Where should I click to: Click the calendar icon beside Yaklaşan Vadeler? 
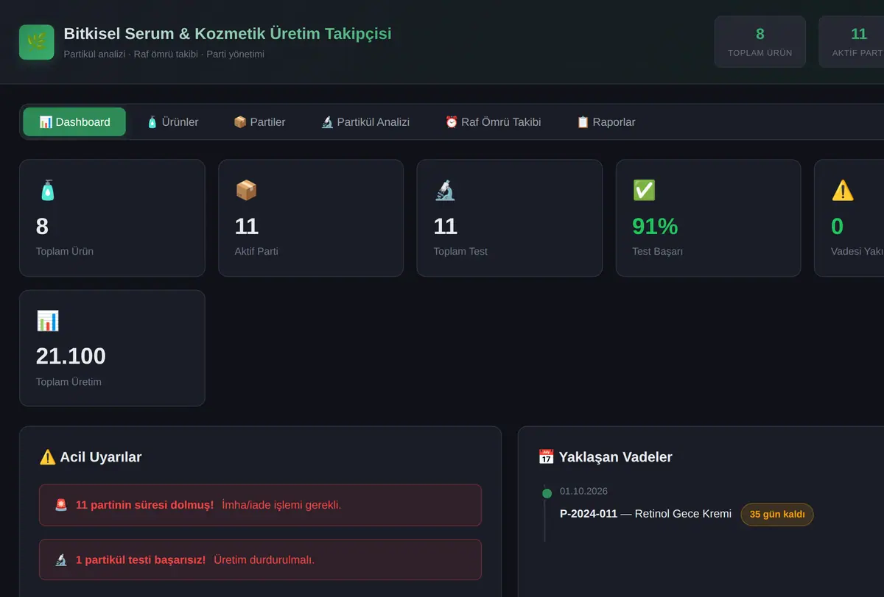546,457
